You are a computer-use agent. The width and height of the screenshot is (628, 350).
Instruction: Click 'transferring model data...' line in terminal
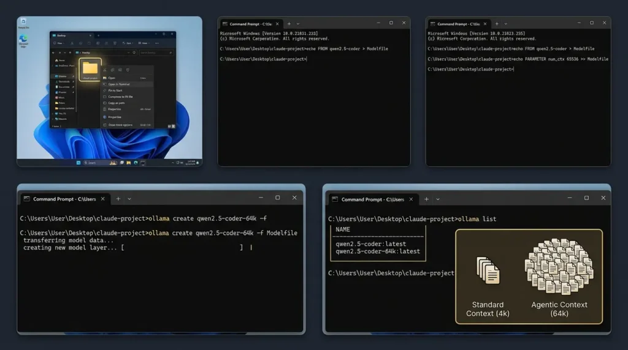69,240
